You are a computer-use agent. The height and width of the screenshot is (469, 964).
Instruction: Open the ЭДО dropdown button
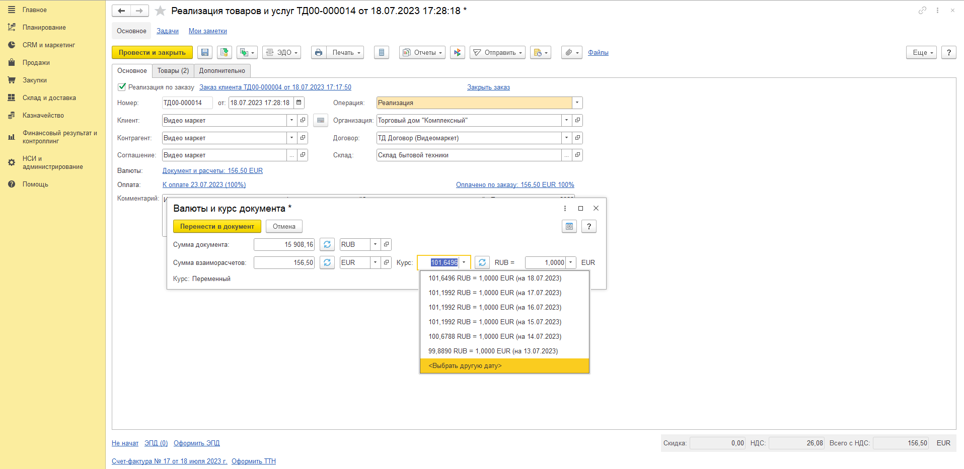coord(282,52)
